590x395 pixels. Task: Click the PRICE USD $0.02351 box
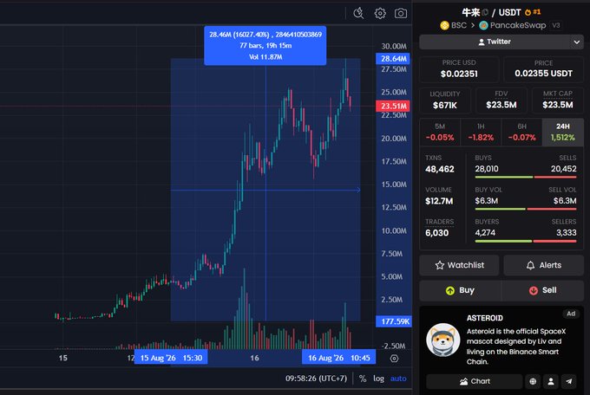click(x=459, y=69)
